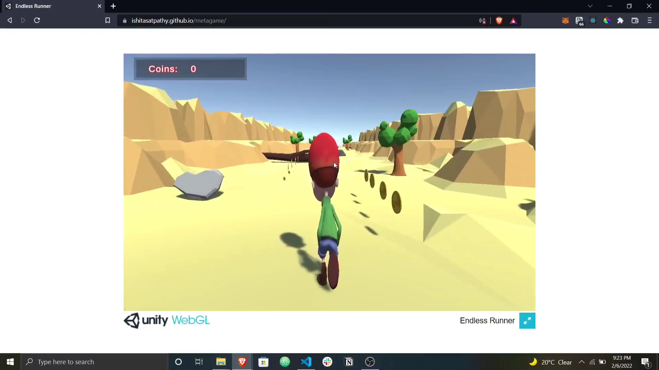Open Brave Rewards triangle icon
This screenshot has height=370, width=659.
(513, 21)
